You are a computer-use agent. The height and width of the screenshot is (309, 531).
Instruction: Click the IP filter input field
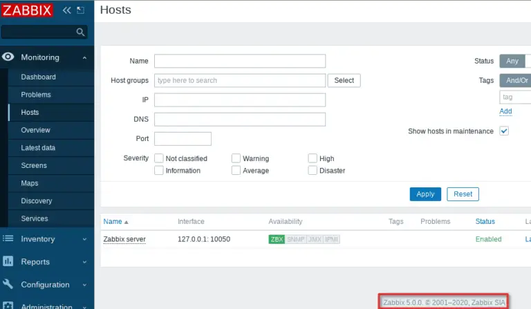click(240, 100)
